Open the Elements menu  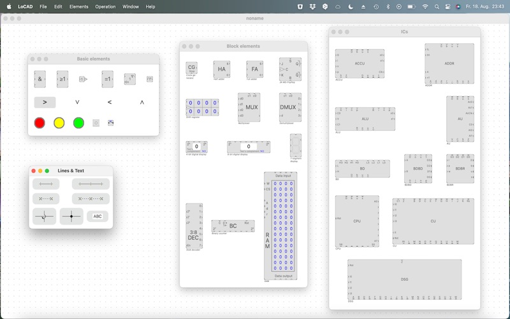pyautogui.click(x=78, y=6)
